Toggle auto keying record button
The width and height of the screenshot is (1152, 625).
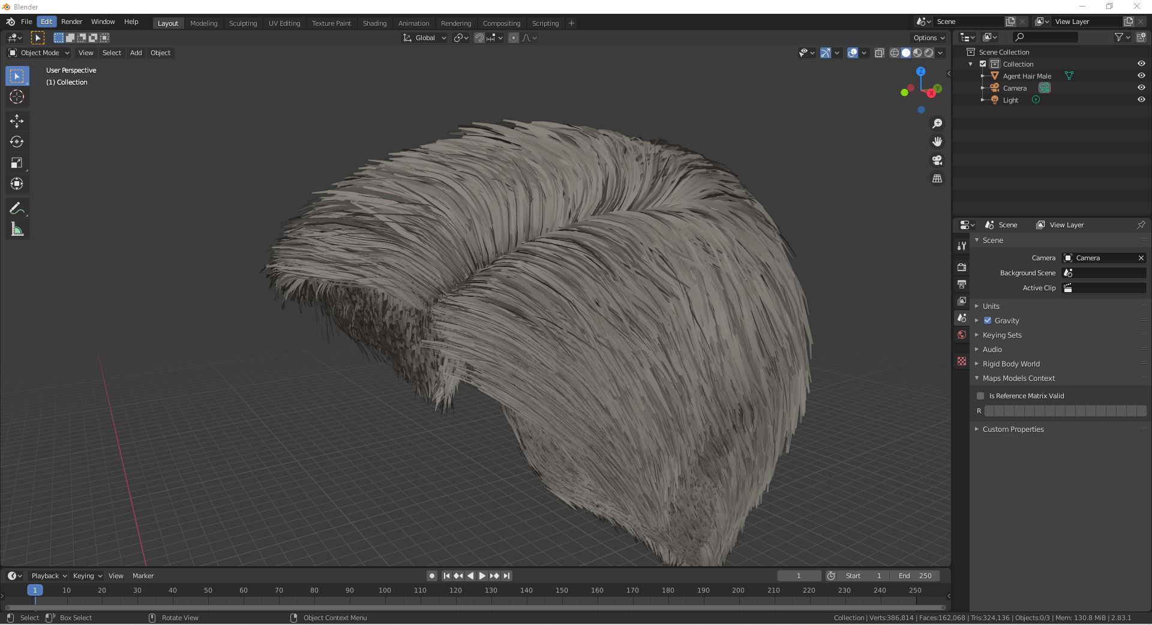[x=431, y=576]
